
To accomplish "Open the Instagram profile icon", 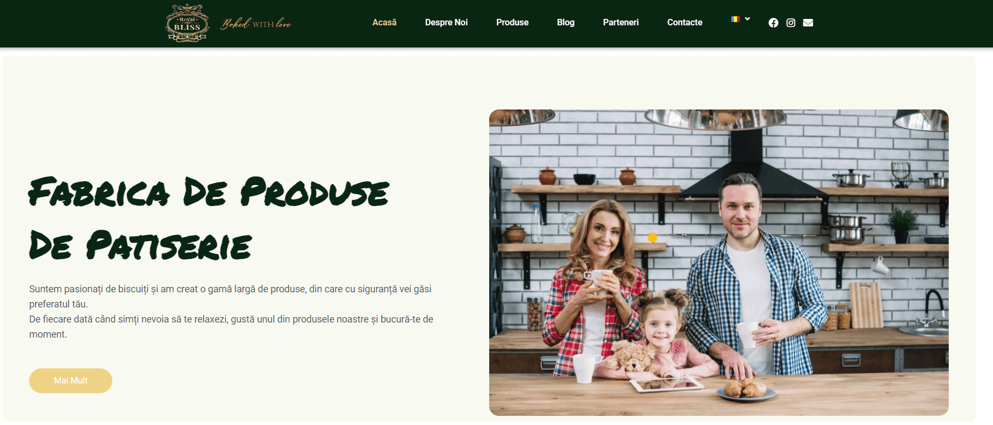I will pyautogui.click(x=791, y=23).
